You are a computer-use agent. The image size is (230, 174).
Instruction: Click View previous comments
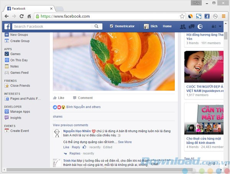point(71,125)
